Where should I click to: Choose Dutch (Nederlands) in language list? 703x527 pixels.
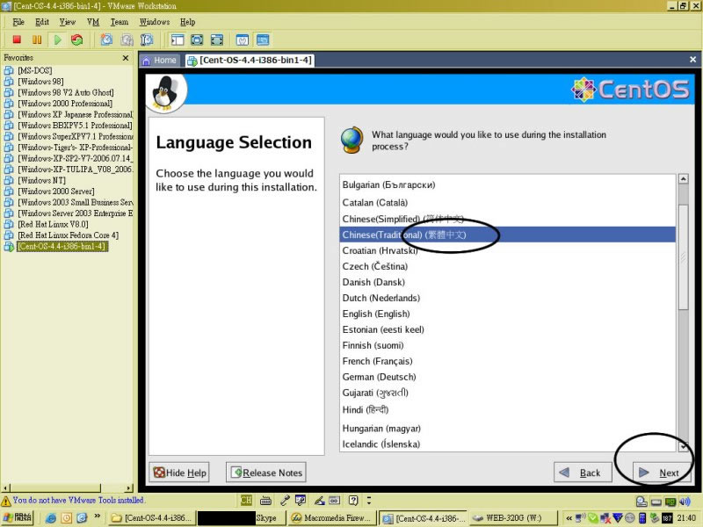pyautogui.click(x=508, y=298)
